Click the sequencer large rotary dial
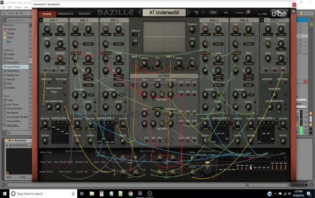This screenshot has width=315, height=198. 207,170
